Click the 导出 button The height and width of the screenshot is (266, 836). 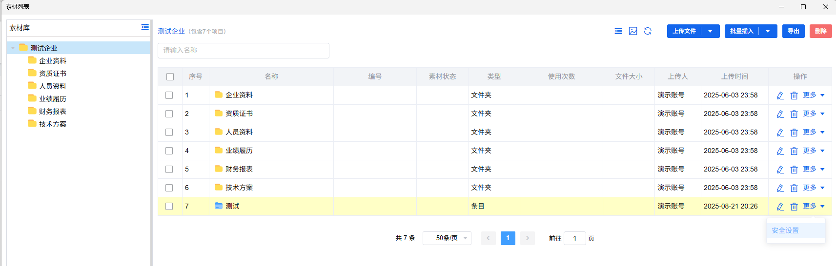tap(793, 31)
